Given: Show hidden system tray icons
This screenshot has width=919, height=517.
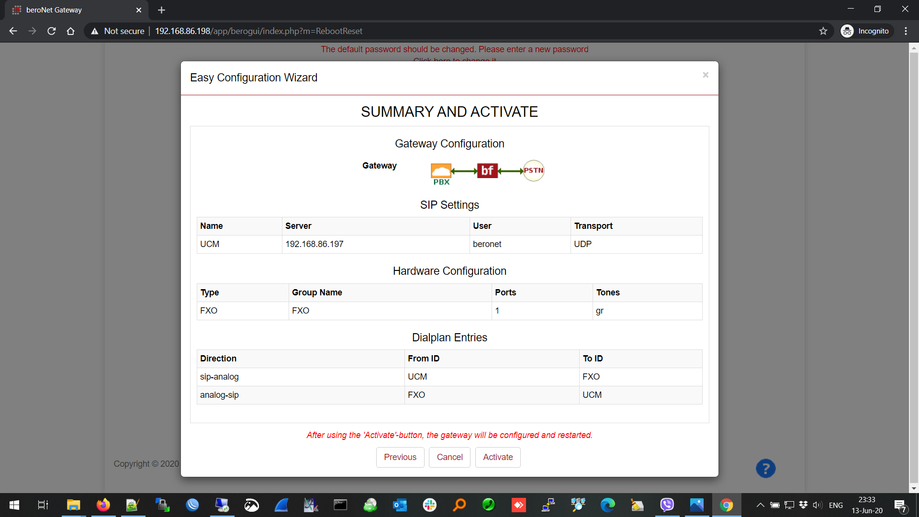Looking at the screenshot, I should [x=760, y=505].
